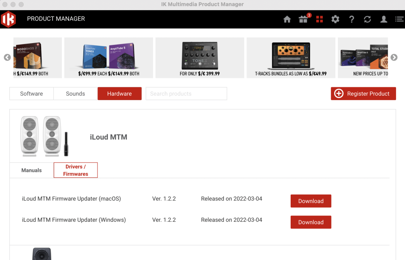The width and height of the screenshot is (405, 260).
Task: Click the IK Multimedia logo
Action: [8, 19]
